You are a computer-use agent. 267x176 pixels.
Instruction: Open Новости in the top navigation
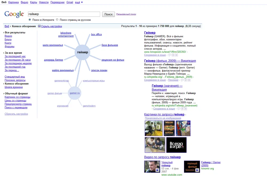click(44, 2)
